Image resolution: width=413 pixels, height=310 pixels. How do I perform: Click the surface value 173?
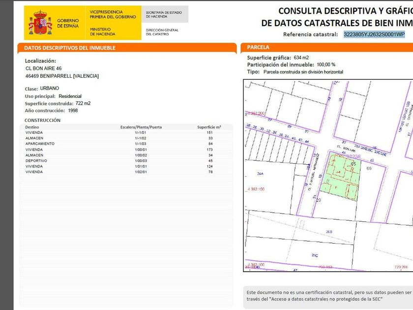click(x=209, y=150)
